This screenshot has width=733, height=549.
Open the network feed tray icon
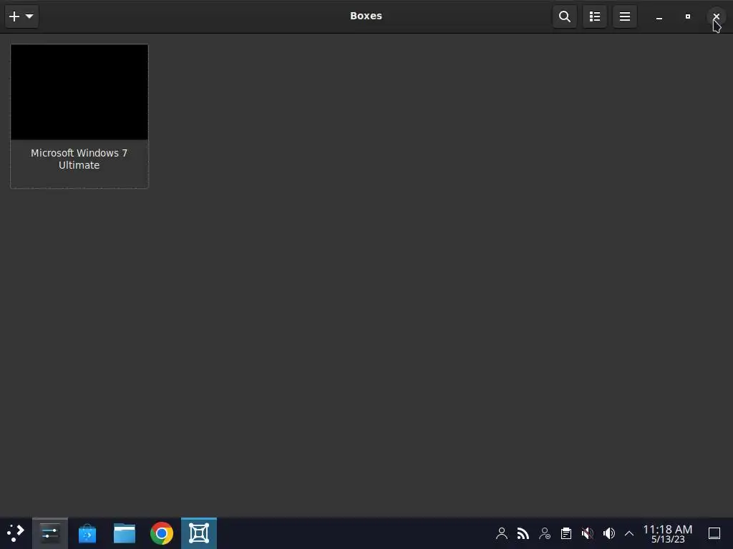(523, 533)
